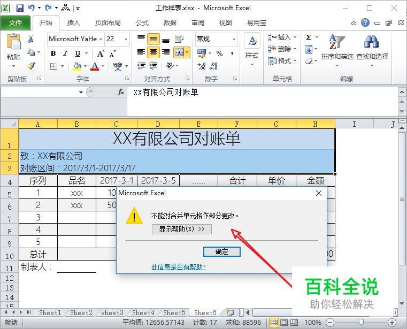The image size is (407, 329).
Task: Click the 样式 styles button
Action: point(252,50)
